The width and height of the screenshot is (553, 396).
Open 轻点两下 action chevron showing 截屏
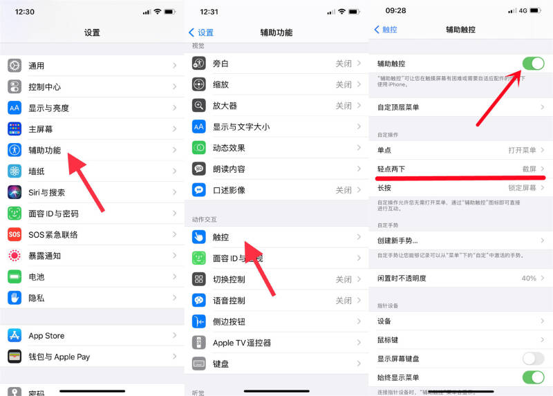click(543, 169)
